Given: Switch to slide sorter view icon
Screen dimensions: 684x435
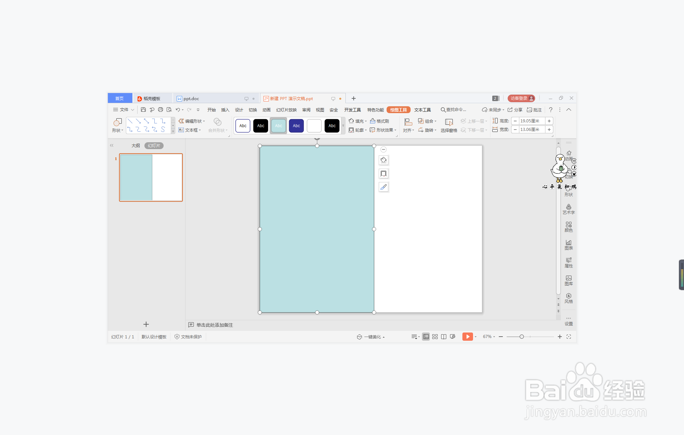Looking at the screenshot, I should tap(435, 337).
